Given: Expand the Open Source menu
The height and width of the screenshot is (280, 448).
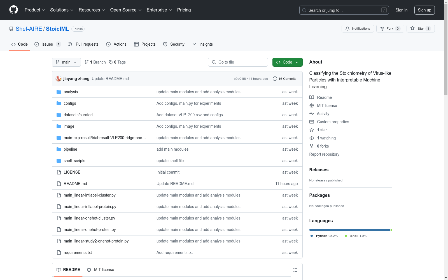Looking at the screenshot, I should 126,10.
